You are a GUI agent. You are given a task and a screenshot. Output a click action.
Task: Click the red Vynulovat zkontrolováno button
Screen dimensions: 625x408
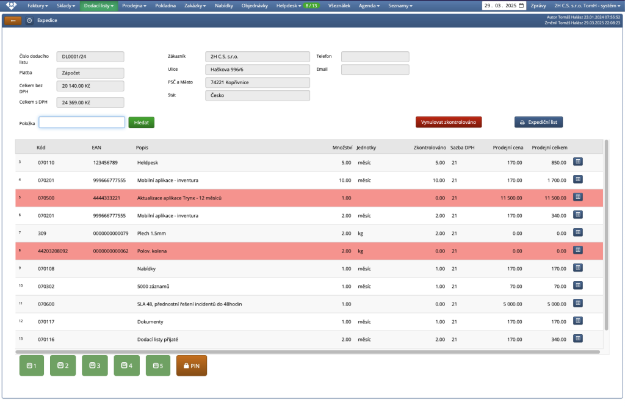point(449,122)
